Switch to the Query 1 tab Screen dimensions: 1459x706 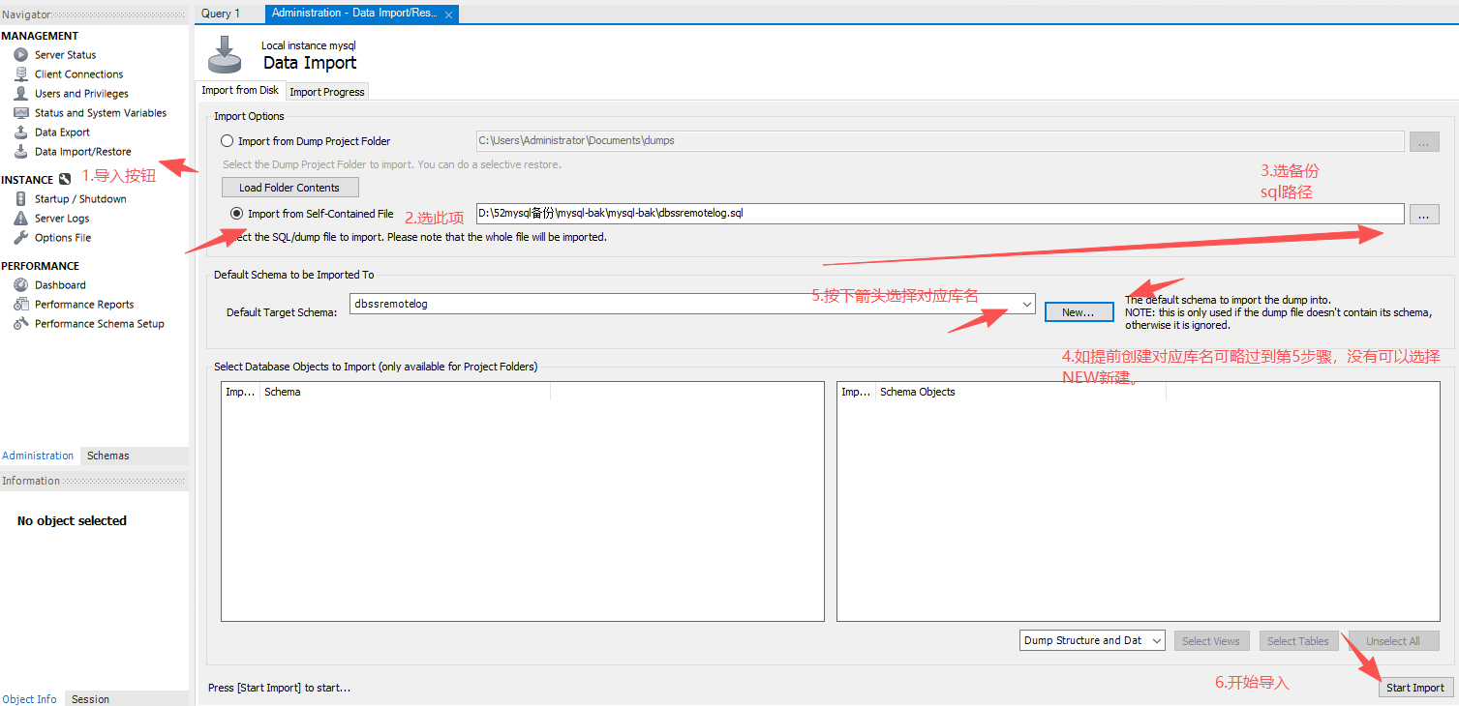pos(221,14)
